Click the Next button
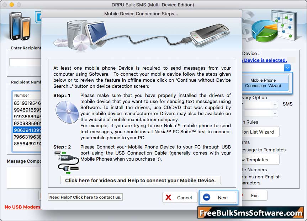The height and width of the screenshot is (221, 307). point(218,198)
